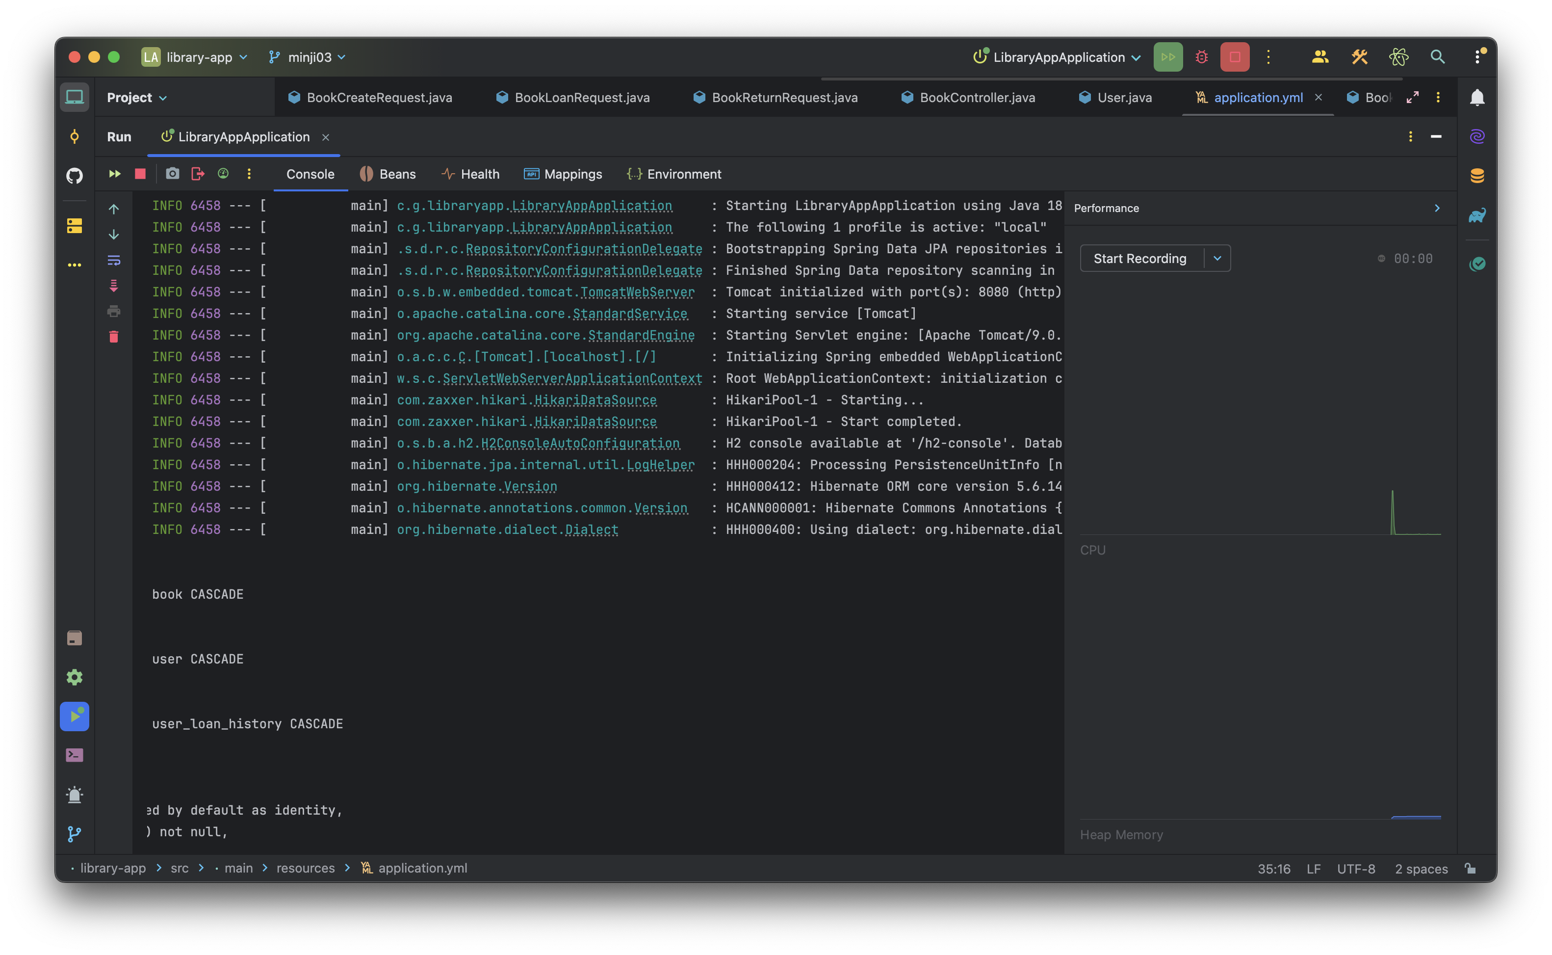Open Run panel options vertical dots
This screenshot has height=955, width=1552.
coord(1410,136)
